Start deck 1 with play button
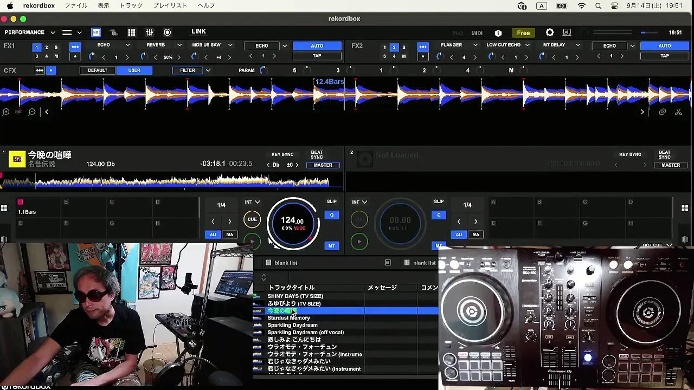 coord(252,241)
